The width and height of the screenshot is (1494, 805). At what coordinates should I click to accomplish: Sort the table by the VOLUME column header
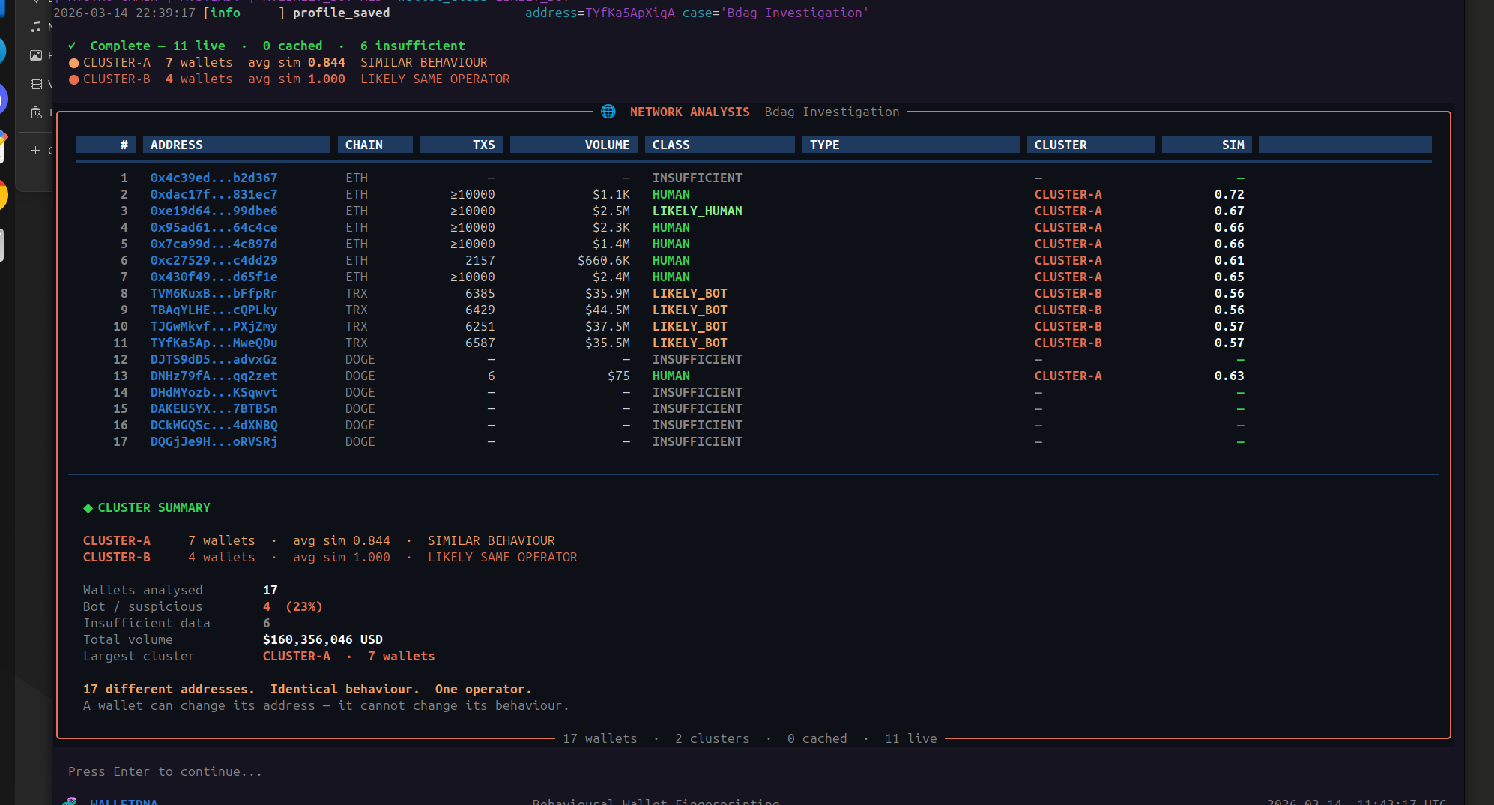point(608,145)
